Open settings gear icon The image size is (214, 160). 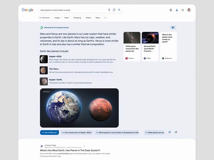click(x=171, y=10)
